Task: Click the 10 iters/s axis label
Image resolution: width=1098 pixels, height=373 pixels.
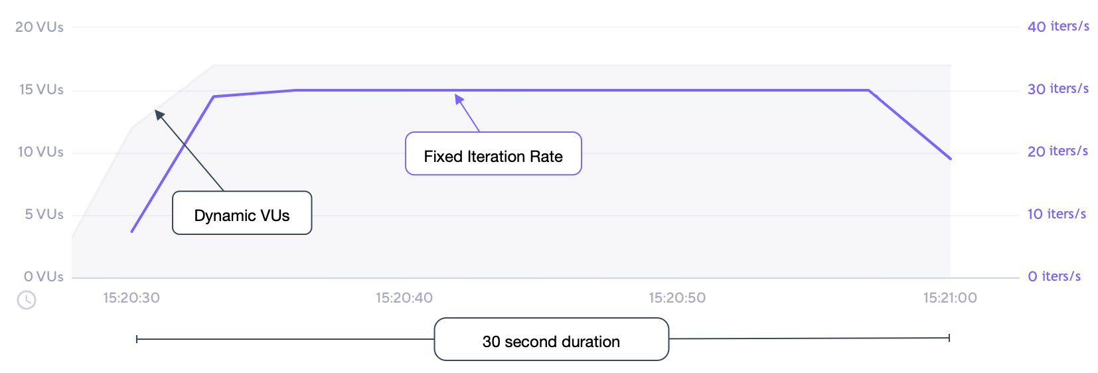Action: click(x=1057, y=214)
